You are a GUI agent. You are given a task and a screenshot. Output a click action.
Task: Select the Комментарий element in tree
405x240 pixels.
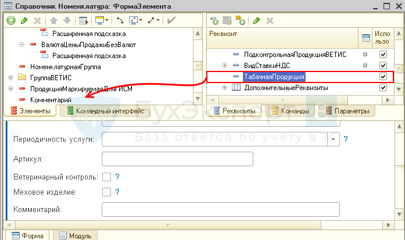point(51,100)
